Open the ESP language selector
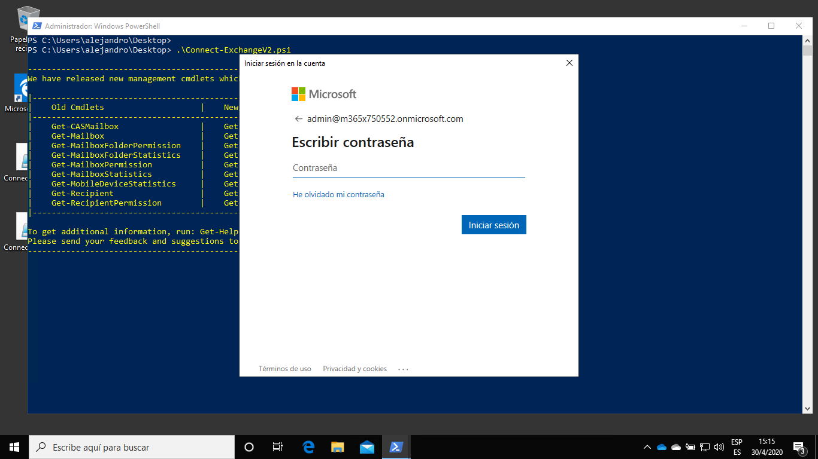818x459 pixels. click(736, 446)
